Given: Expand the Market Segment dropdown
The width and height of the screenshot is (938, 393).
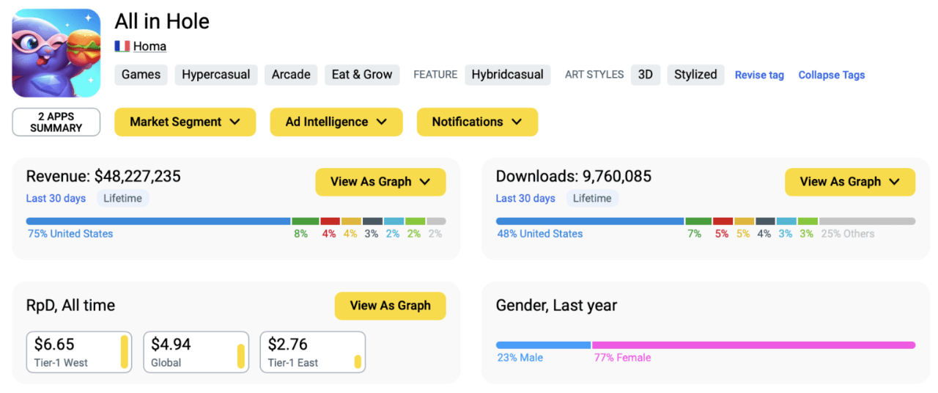Looking at the screenshot, I should (185, 122).
